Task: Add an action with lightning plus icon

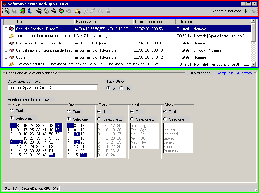Action: 78,11
